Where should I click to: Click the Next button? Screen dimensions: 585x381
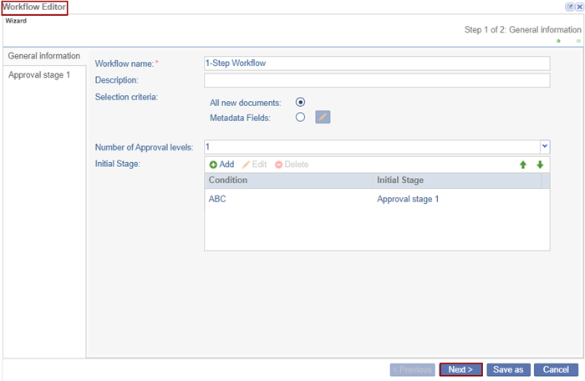[x=460, y=369]
